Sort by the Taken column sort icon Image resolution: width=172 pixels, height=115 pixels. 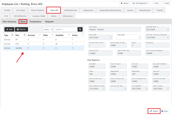[52, 35]
